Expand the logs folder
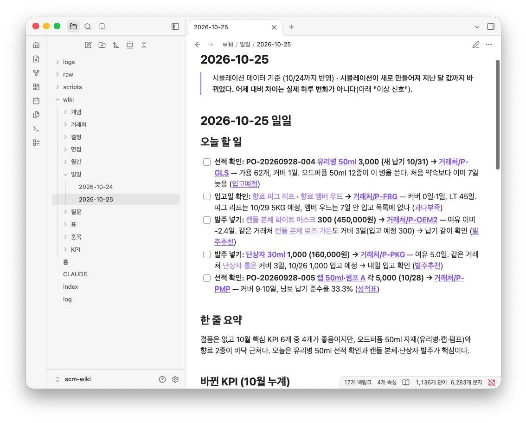 (116, 62)
